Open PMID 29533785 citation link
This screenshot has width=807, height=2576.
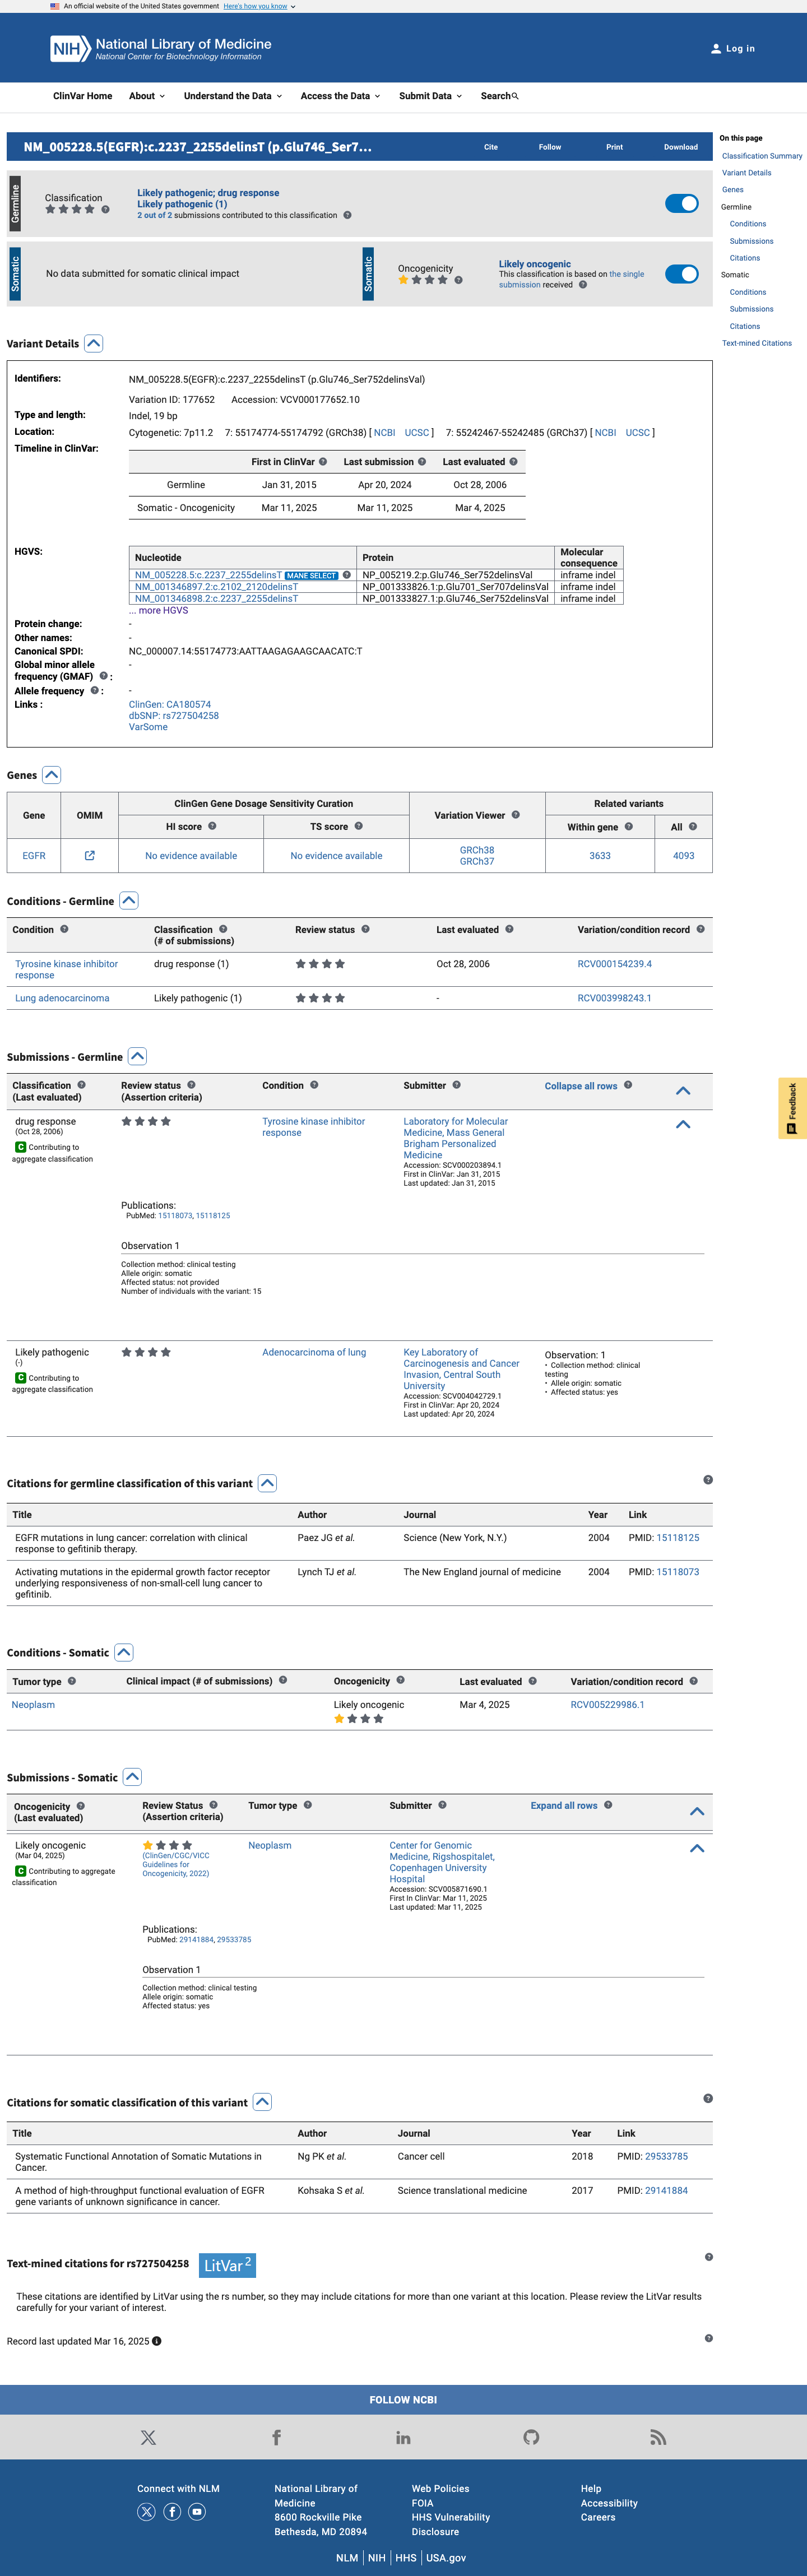(x=666, y=2157)
